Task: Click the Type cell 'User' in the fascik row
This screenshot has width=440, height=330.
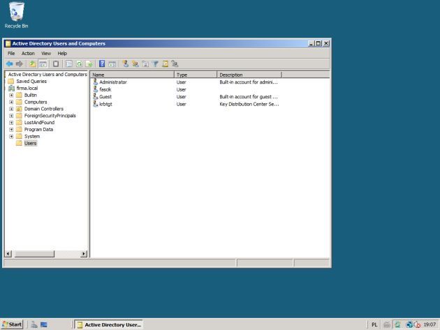Action: [182, 89]
